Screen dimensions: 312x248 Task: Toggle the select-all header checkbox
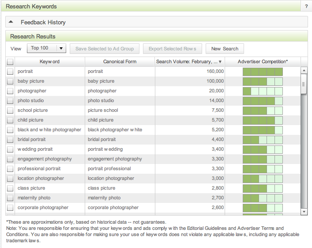[x=10, y=62]
